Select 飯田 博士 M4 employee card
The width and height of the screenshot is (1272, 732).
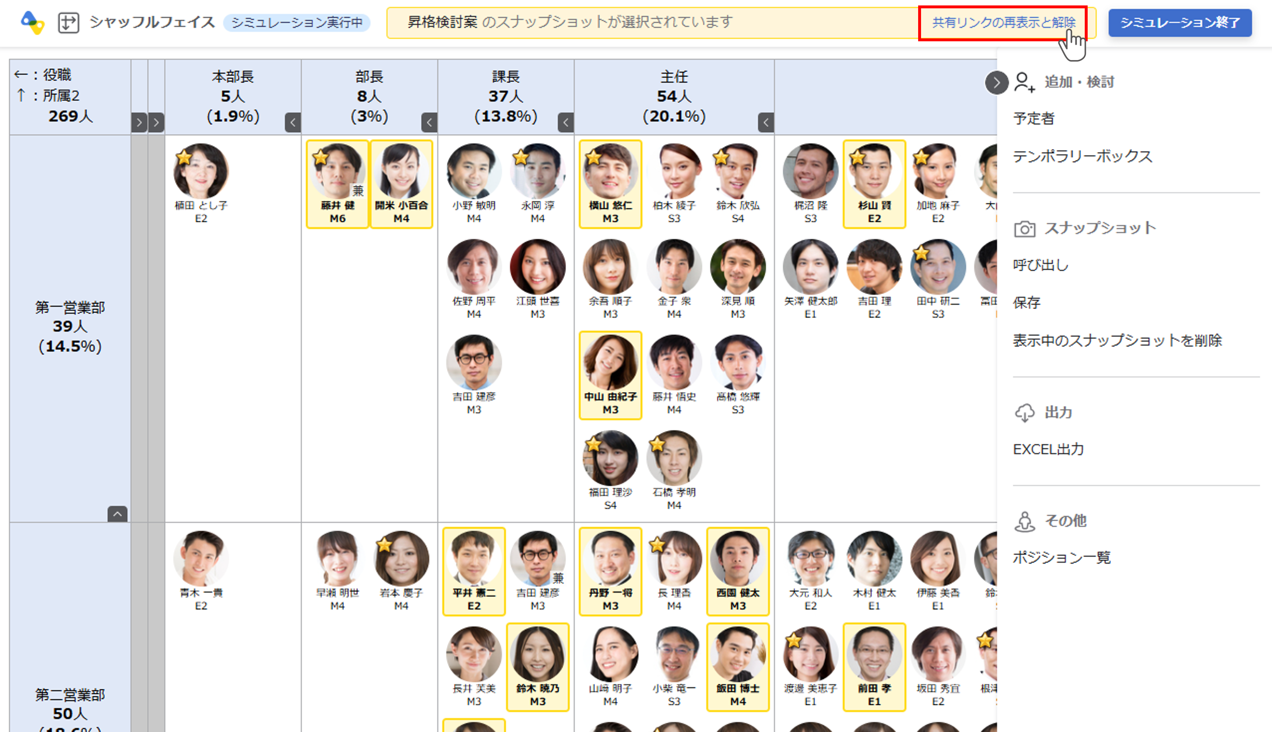tap(738, 667)
